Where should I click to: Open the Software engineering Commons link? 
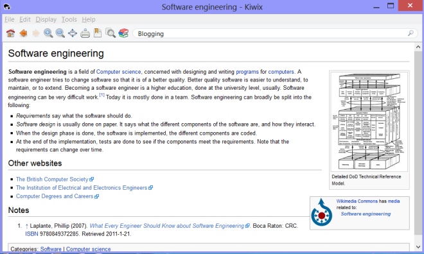(366, 214)
